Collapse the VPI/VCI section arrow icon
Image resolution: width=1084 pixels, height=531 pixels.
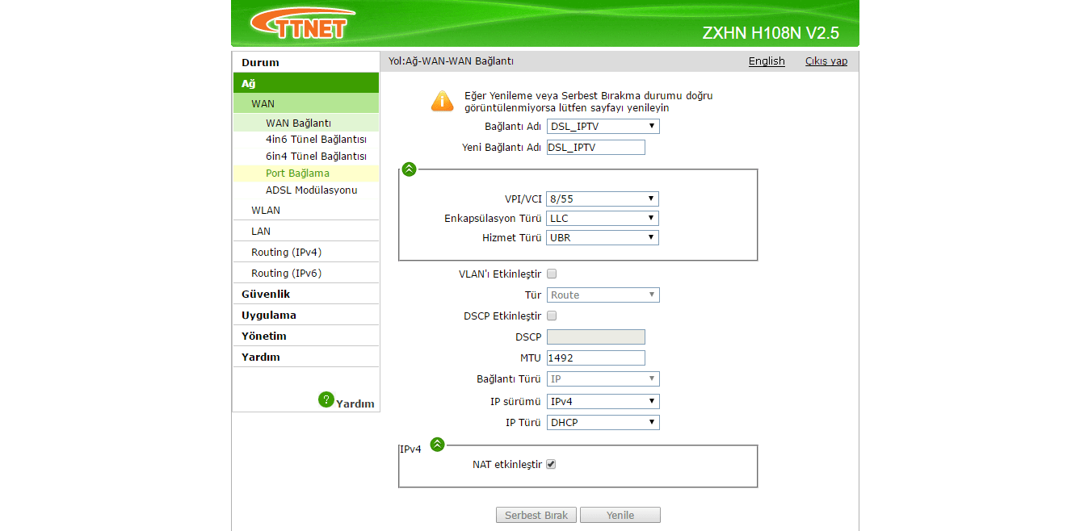pos(409,169)
